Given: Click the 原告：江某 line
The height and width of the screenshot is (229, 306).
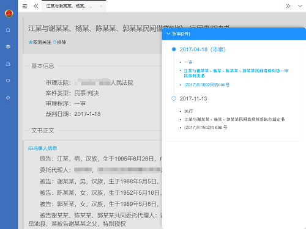Looking at the screenshot, I should coord(100,159).
